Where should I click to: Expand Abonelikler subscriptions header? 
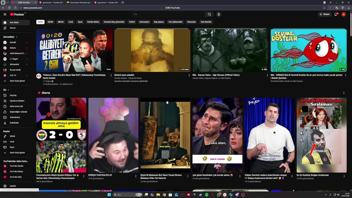[10, 37]
